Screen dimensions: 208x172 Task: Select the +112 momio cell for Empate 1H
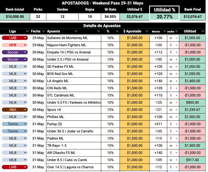(x=158, y=52)
